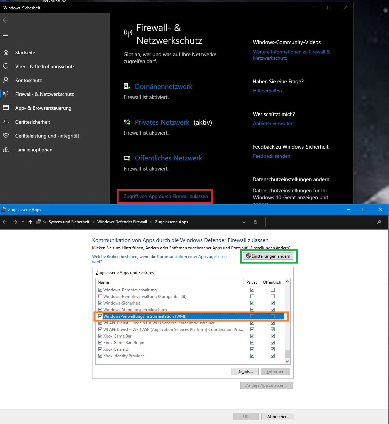This screenshot has height=424, width=389.
Task: Go up one level to Windows Defender Firewall
Action: pyautogui.click(x=30, y=222)
